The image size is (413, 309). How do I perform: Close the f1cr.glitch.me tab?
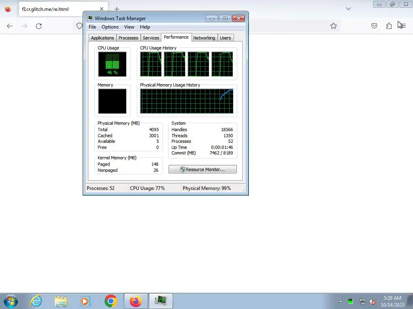[101, 9]
